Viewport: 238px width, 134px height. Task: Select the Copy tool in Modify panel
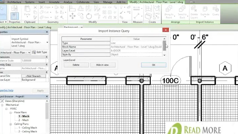click(81, 16)
